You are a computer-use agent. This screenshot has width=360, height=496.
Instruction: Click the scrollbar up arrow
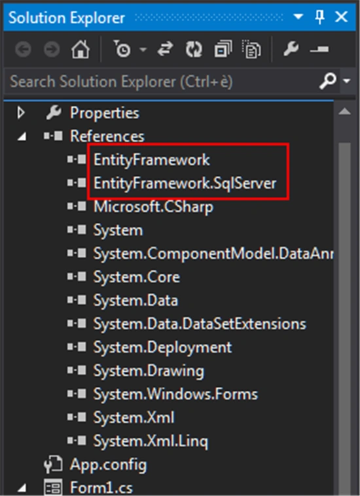344,112
